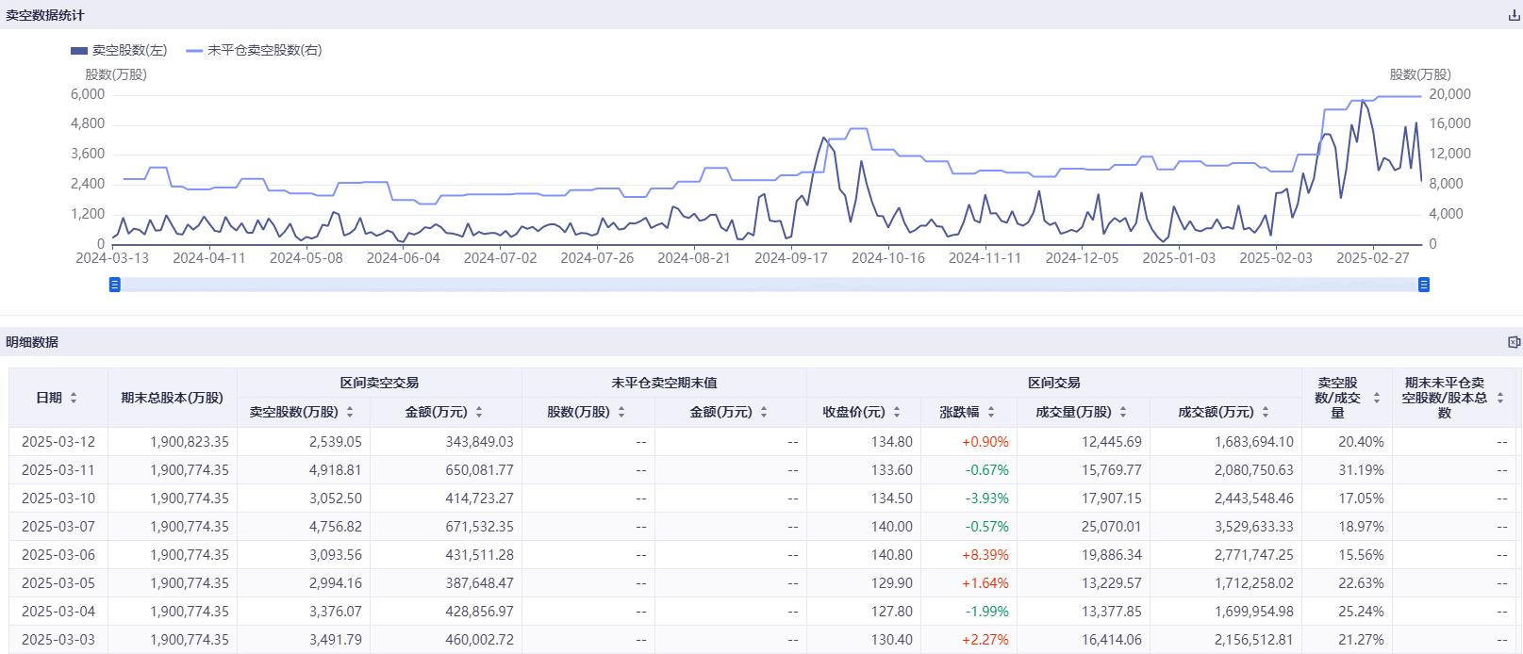Click the right handle of the chart range slider
Image resolution: width=1523 pixels, height=654 pixels.
pyautogui.click(x=1424, y=285)
